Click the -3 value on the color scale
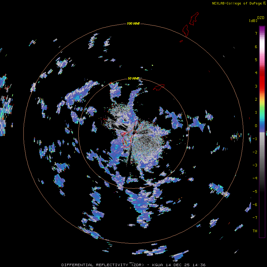 point(255,165)
